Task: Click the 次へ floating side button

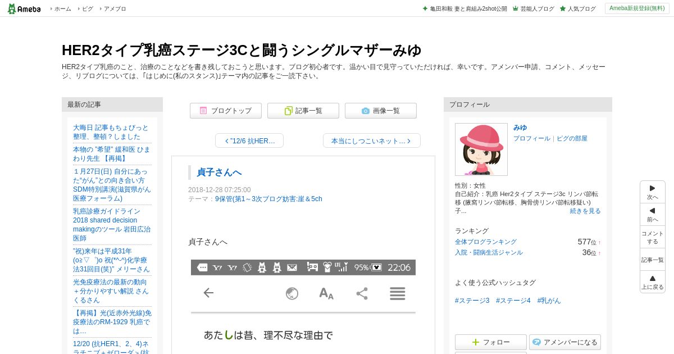Action: [653, 192]
